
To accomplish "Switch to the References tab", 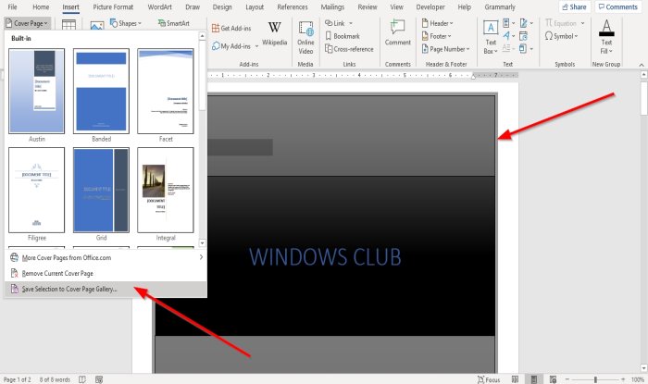I will 293,7.
